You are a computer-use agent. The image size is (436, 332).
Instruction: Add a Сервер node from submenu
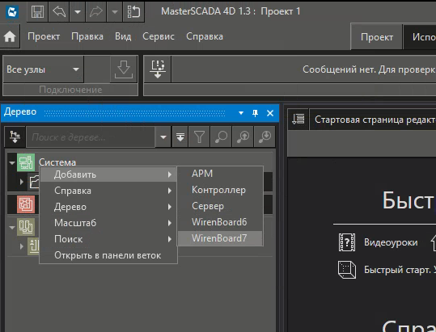(x=220, y=206)
